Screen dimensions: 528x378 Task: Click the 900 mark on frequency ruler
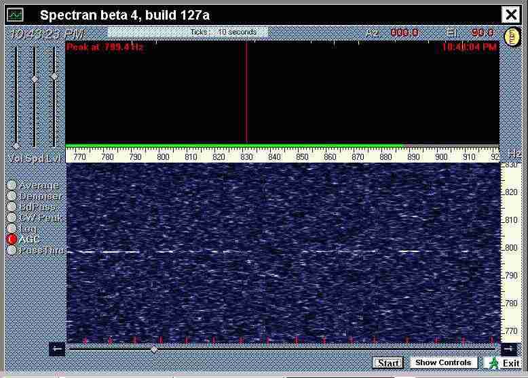441,157
